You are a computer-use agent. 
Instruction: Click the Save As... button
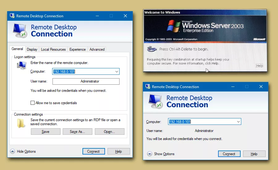click(77, 132)
